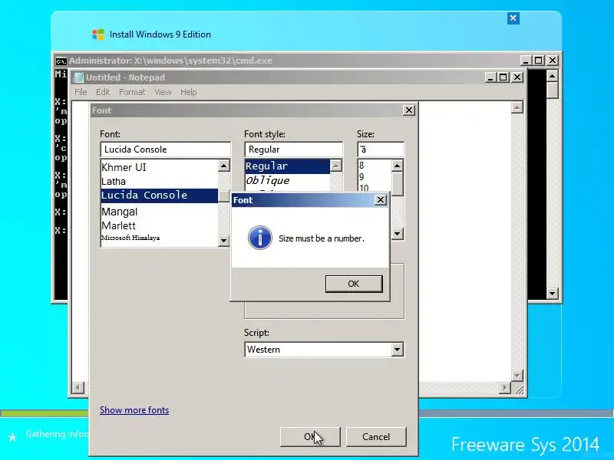Click into the Size input field
This screenshot has height=460, width=614.
click(x=380, y=149)
